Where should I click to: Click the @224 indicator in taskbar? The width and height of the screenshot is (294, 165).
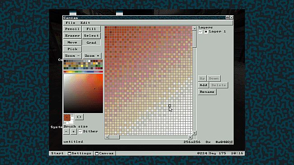pos(202,153)
